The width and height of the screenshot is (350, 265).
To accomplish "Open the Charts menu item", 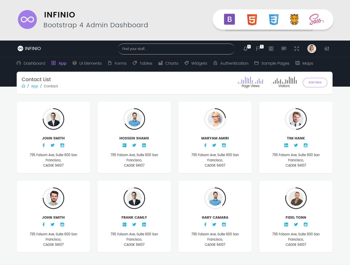I will 168,63.
